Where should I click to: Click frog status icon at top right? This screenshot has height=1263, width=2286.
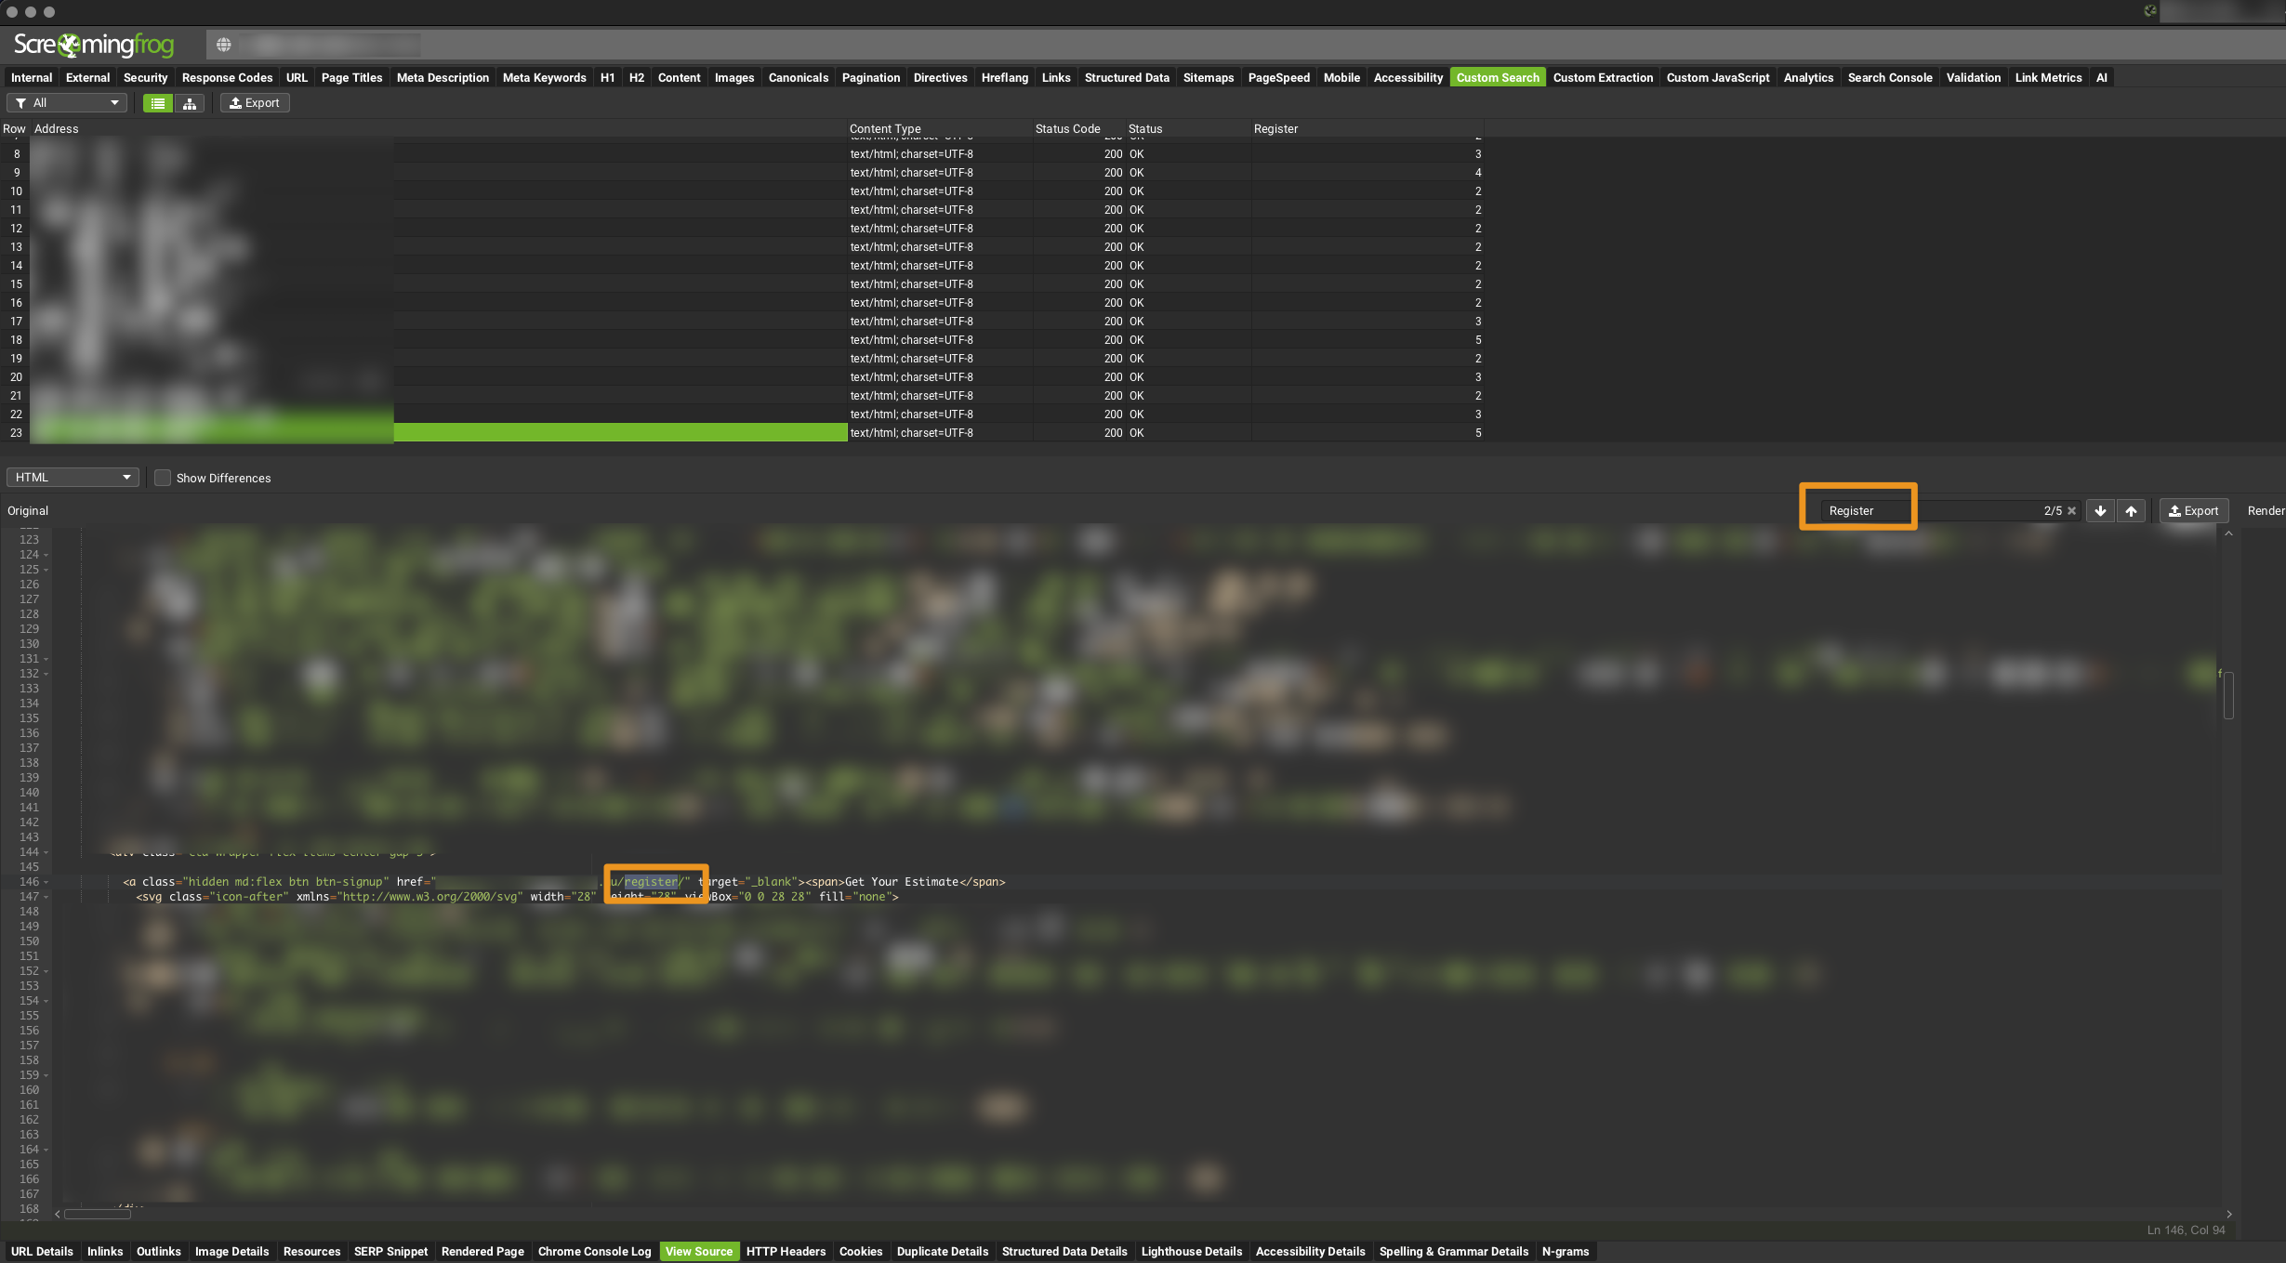point(2150,11)
